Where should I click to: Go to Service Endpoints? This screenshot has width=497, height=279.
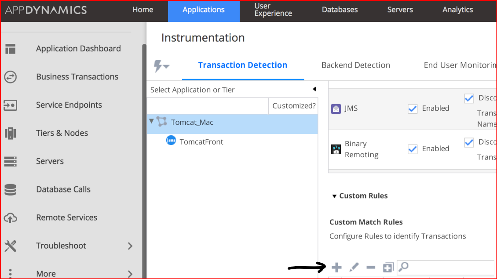[69, 105]
